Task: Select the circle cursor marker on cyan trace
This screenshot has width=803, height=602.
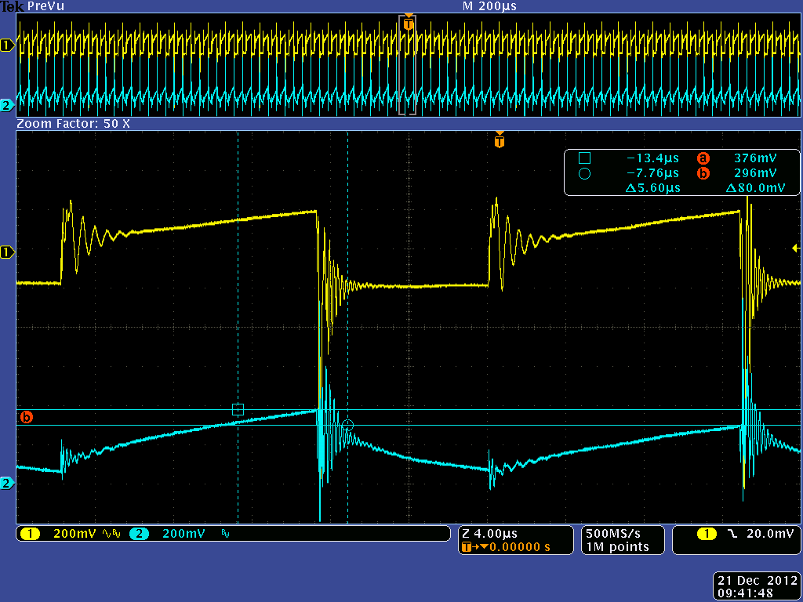Action: point(347,426)
